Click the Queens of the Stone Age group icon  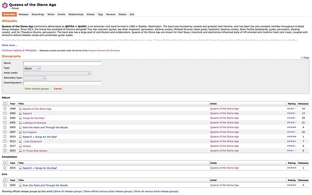coord(5,5)
